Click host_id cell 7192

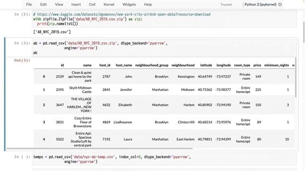[x=106, y=139]
